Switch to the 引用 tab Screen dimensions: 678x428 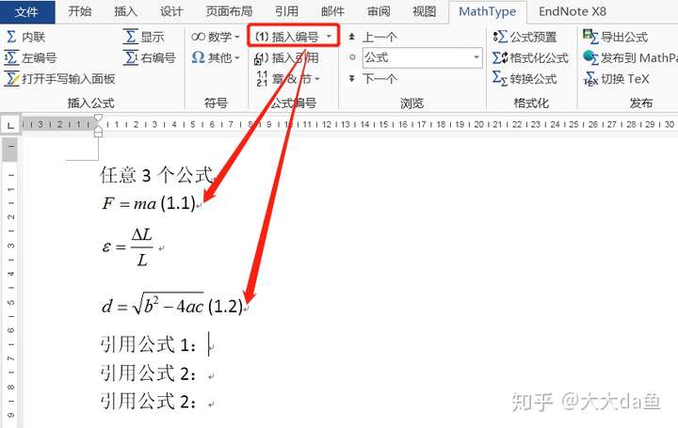286,11
